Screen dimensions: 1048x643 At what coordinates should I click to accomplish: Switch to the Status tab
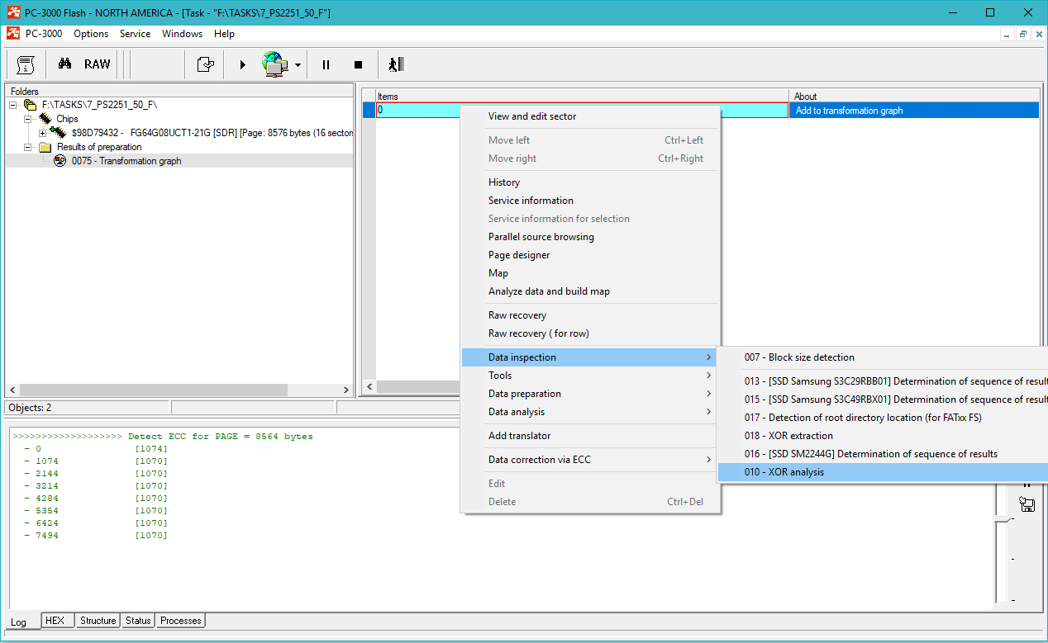[139, 621]
